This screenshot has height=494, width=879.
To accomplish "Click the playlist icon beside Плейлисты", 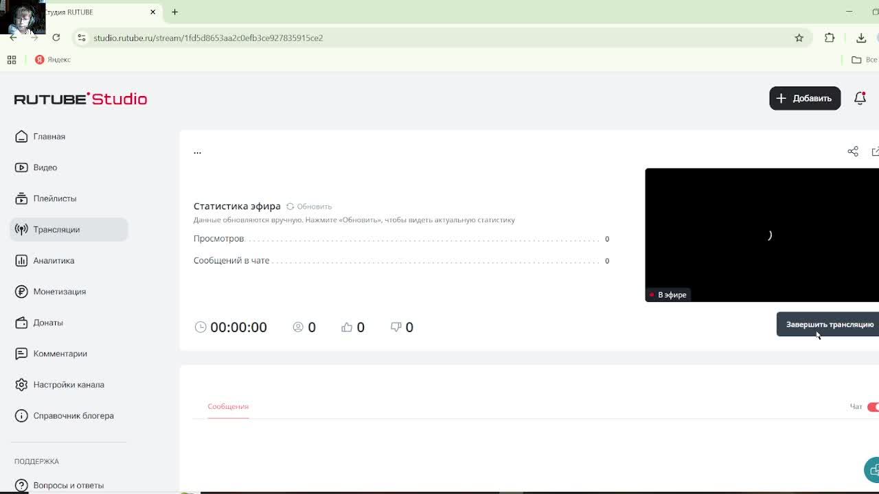I will pyautogui.click(x=21, y=198).
